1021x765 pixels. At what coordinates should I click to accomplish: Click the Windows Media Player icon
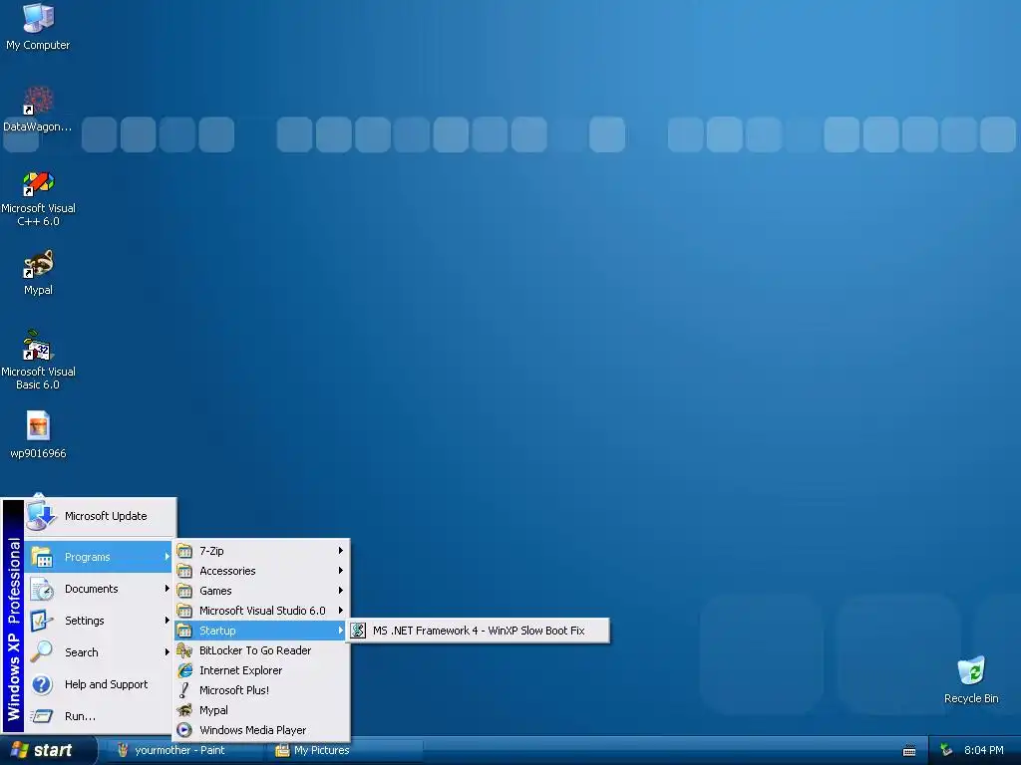184,730
